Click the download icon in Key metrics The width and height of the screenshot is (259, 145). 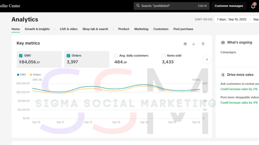point(194,44)
